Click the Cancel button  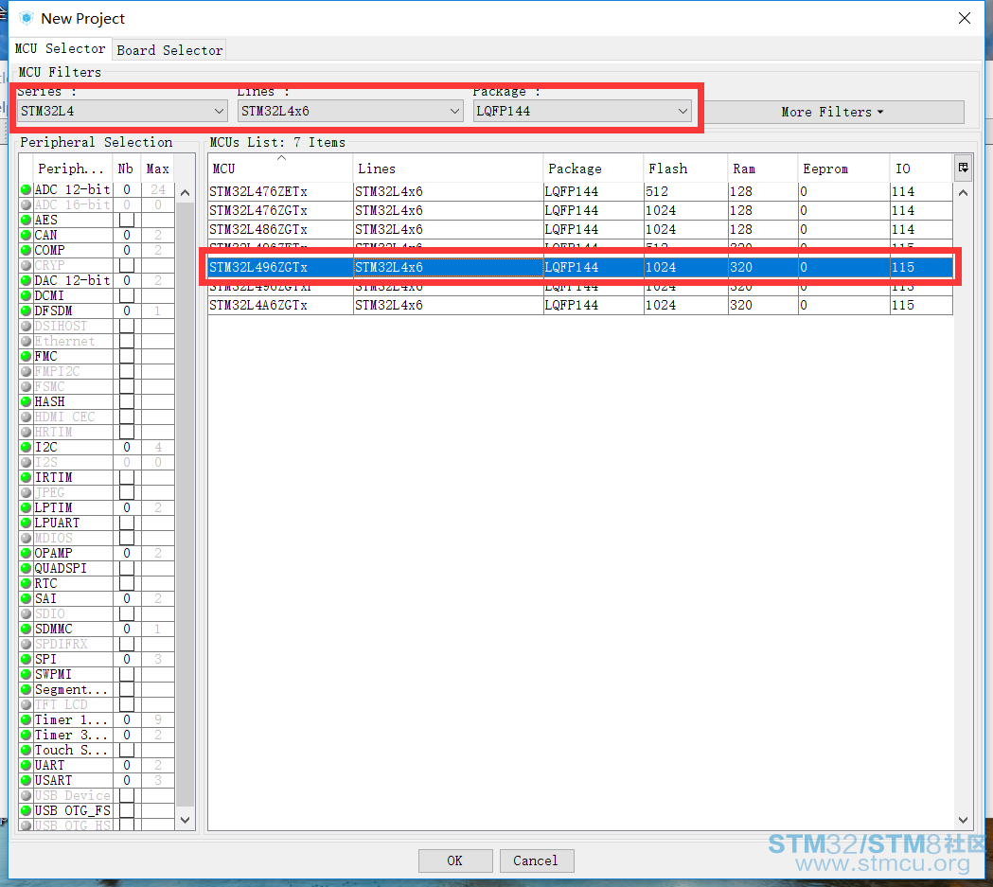pos(537,860)
